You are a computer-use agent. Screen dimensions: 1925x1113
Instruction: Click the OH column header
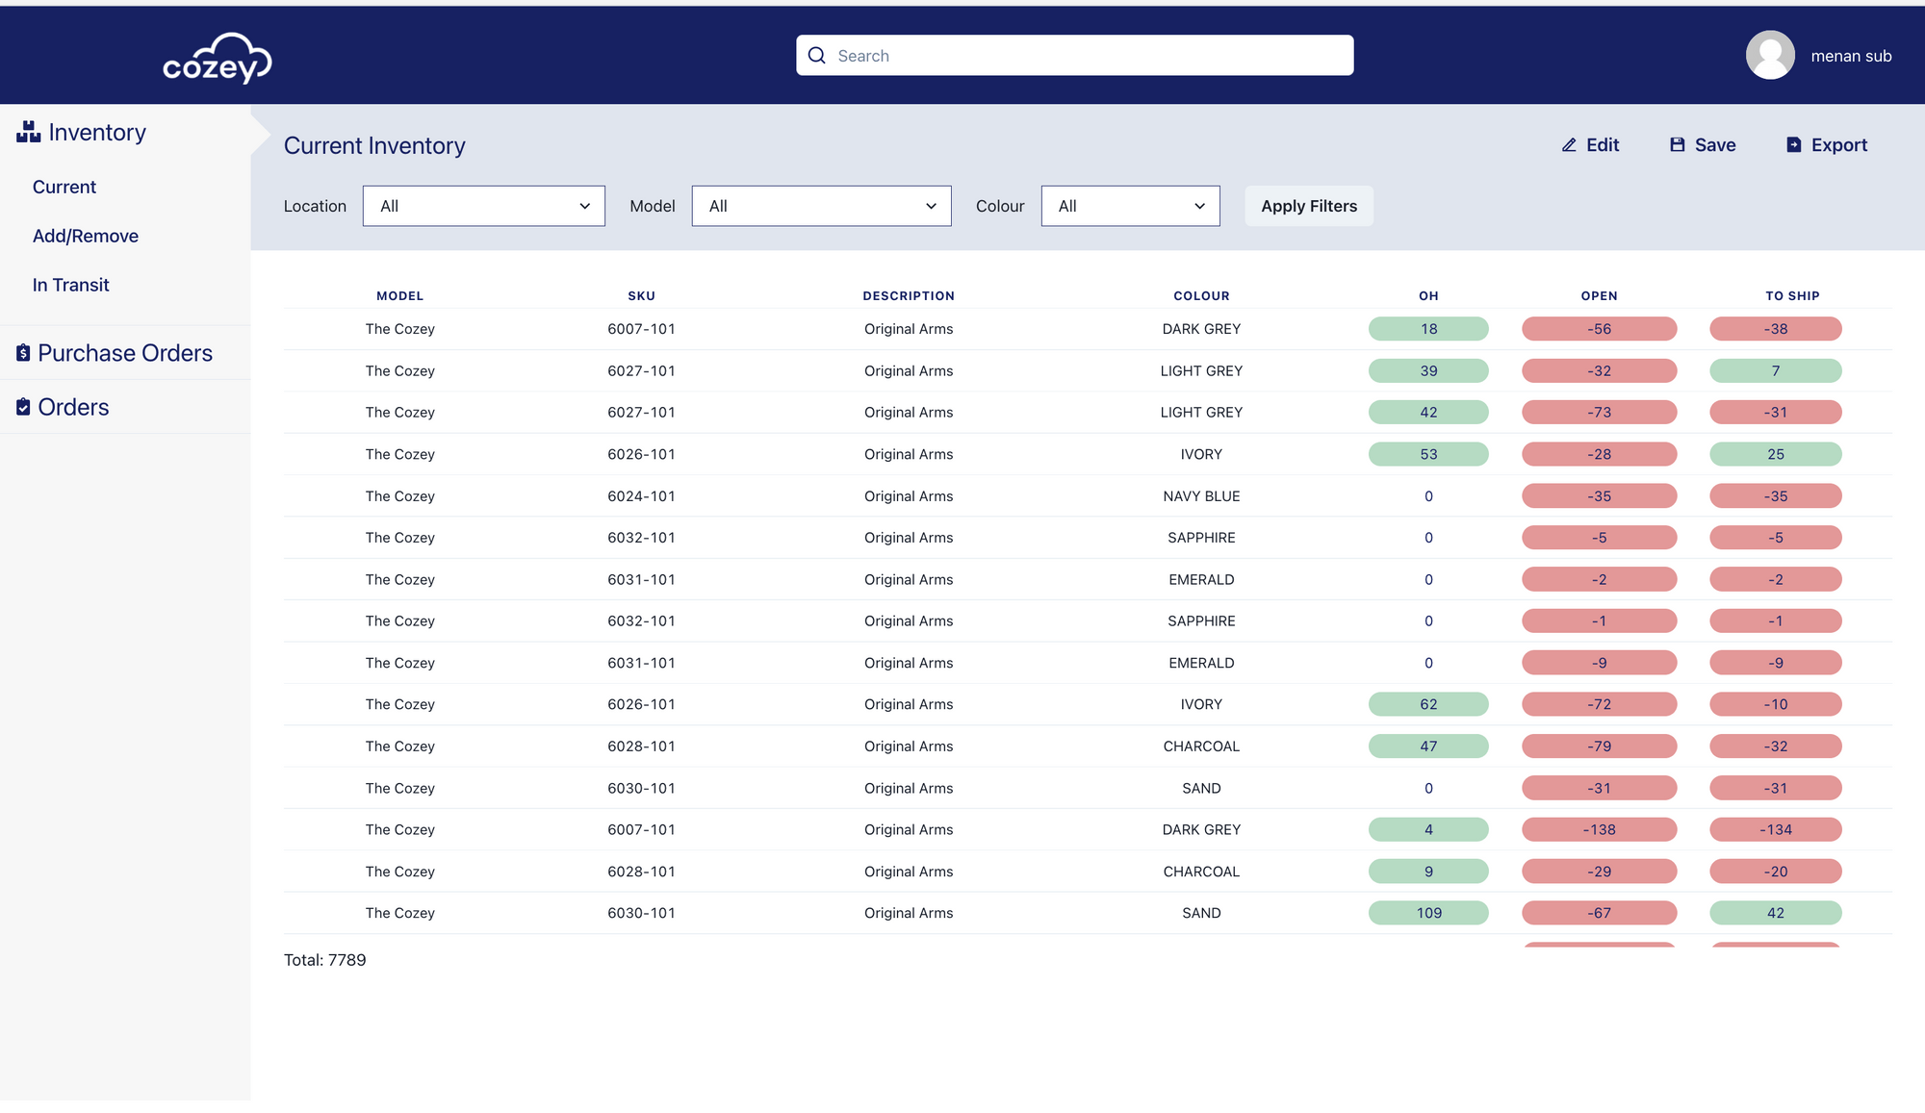[1428, 296]
